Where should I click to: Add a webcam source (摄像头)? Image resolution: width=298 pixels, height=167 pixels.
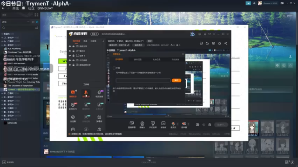142,125
